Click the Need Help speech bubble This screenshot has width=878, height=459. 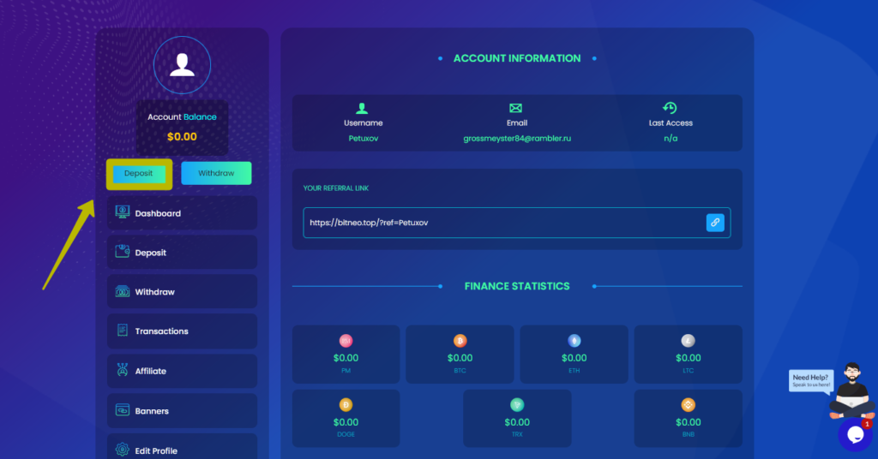click(811, 381)
